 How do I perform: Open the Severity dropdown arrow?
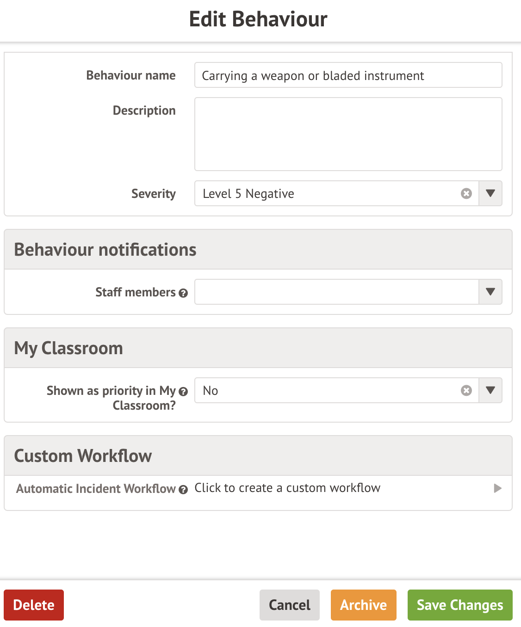[x=490, y=193]
